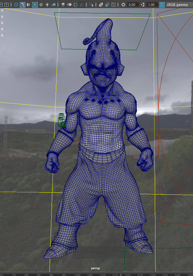Toggle Use Default Material shading
193x276 pixels.
29,5
